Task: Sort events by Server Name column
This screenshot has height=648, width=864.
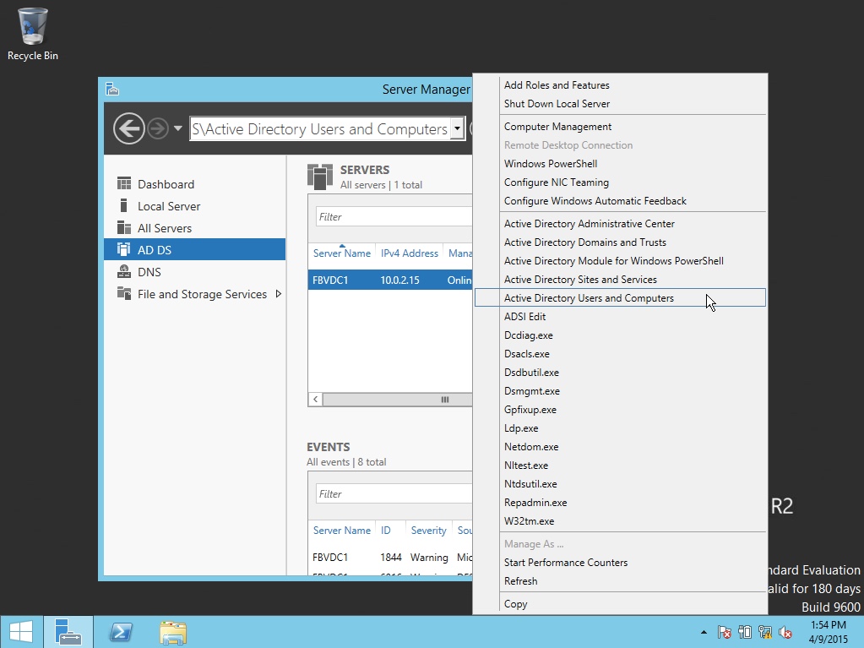Action: point(342,530)
